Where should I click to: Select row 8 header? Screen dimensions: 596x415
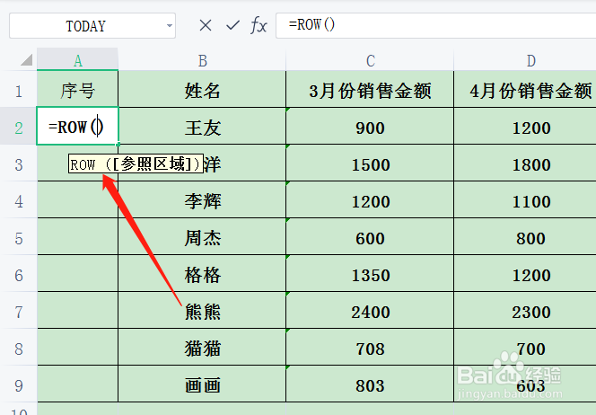pos(18,349)
